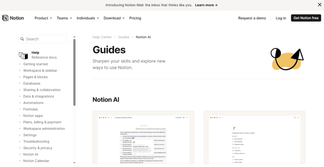The height and width of the screenshot is (167, 324).
Task: Open Workspace administration section
Action: [44, 128]
